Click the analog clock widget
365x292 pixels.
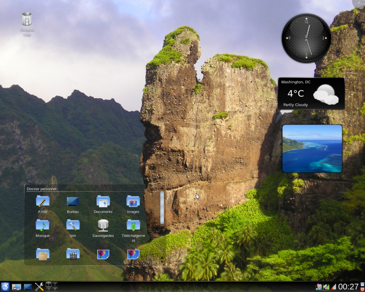click(x=306, y=38)
